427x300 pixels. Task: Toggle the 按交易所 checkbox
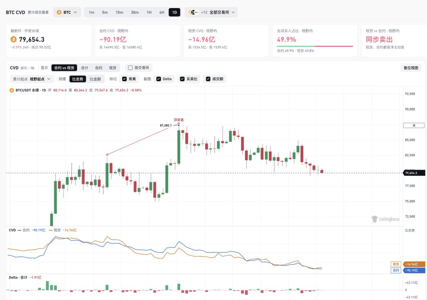coord(130,68)
